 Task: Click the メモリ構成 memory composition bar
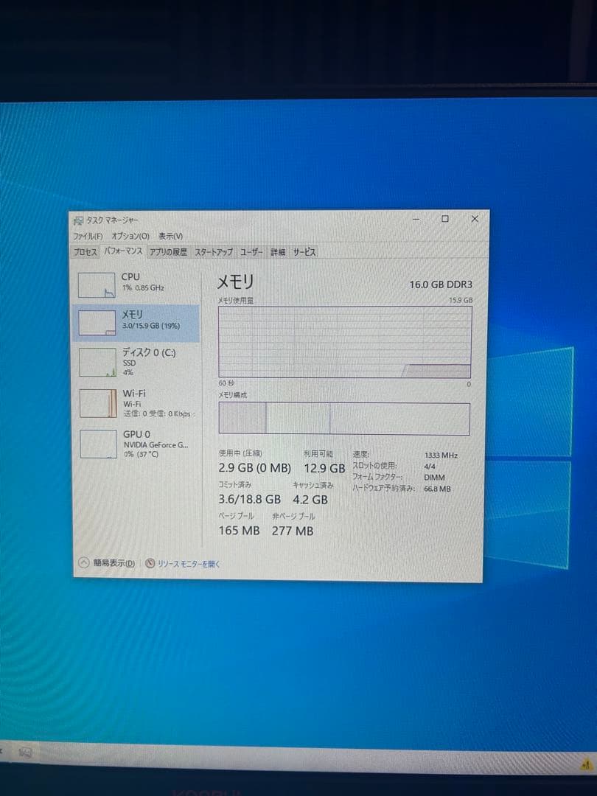(343, 417)
